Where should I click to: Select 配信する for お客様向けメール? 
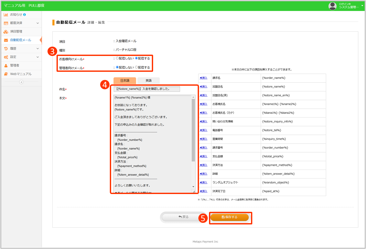(x=136, y=59)
